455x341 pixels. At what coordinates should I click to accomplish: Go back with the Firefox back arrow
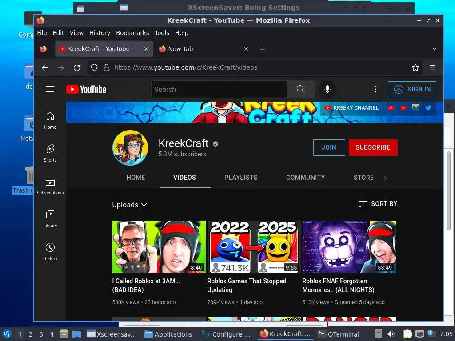tap(45, 68)
